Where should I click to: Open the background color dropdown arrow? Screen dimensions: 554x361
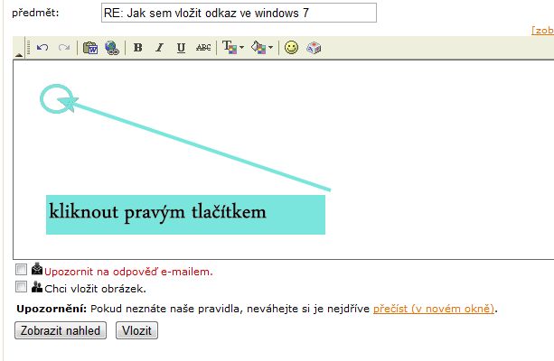270,47
